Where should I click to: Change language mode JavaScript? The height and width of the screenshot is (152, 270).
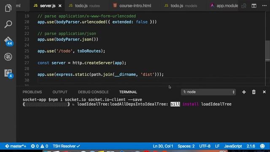(x=233, y=146)
